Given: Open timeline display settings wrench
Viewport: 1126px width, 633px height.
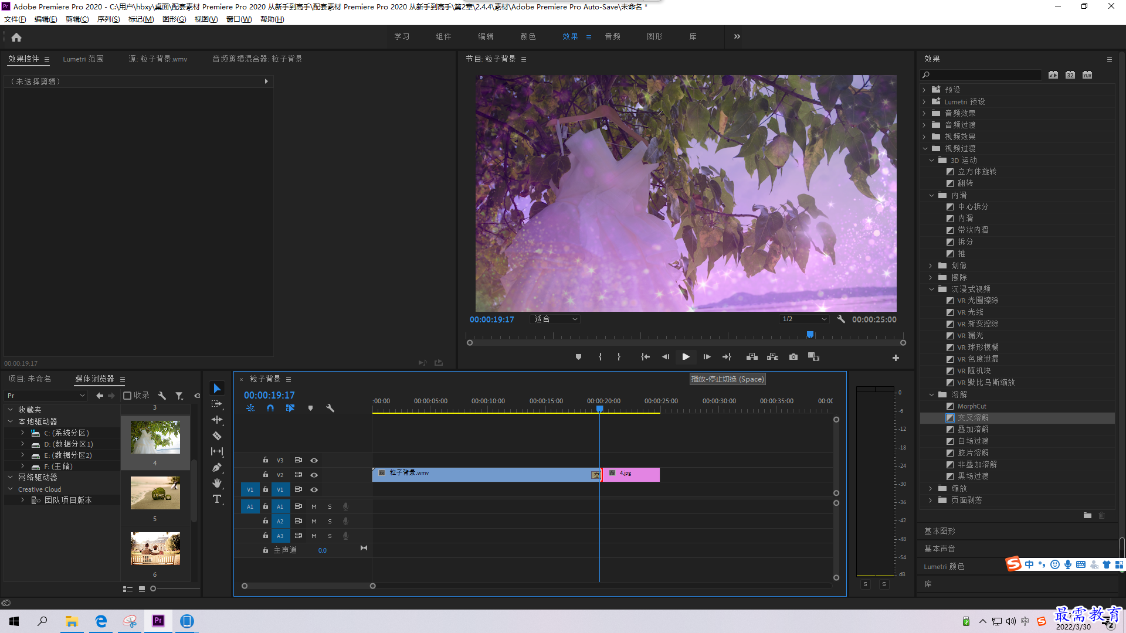Looking at the screenshot, I should tap(330, 408).
